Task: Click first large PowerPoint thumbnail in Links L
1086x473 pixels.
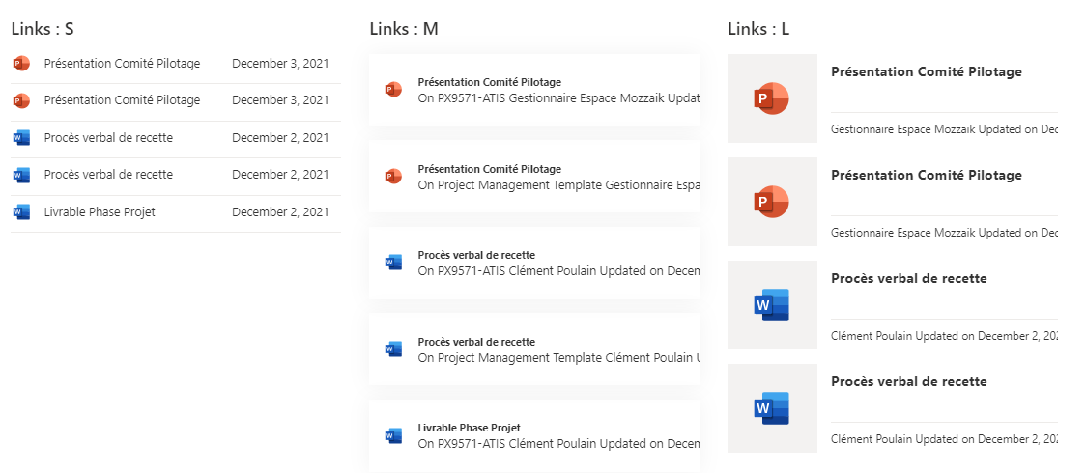Action: click(x=772, y=98)
